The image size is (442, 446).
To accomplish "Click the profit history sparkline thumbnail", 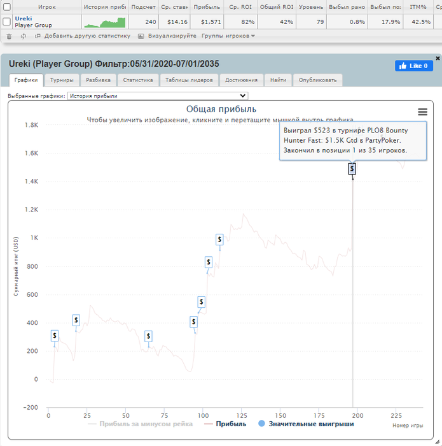I will pyautogui.click(x=105, y=22).
